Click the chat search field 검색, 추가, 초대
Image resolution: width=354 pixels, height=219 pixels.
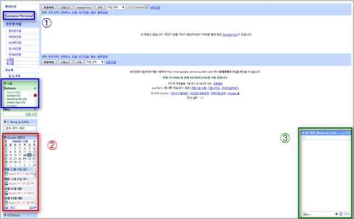[20, 128]
